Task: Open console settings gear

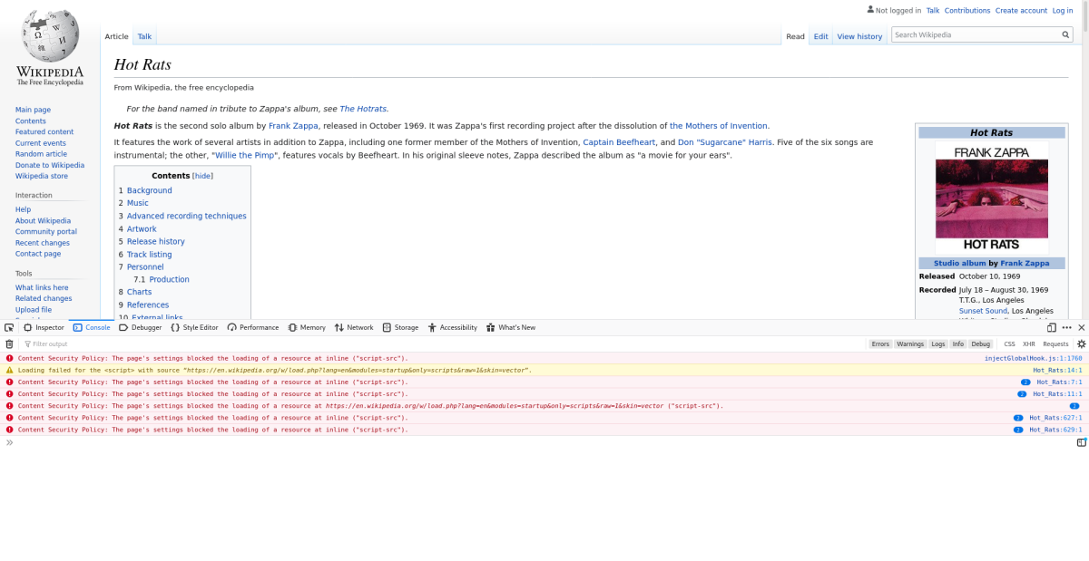Action: point(1081,344)
